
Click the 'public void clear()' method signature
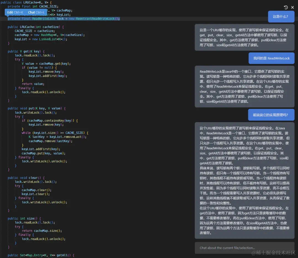[x=26, y=178]
